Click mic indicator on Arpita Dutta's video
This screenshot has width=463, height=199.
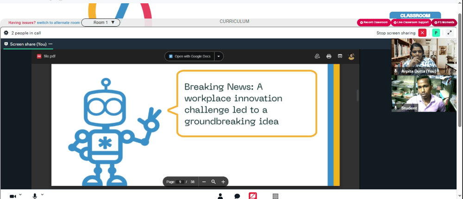(396, 71)
